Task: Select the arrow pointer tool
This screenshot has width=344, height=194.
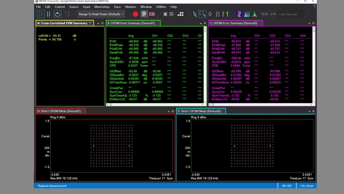Action: coord(195,14)
